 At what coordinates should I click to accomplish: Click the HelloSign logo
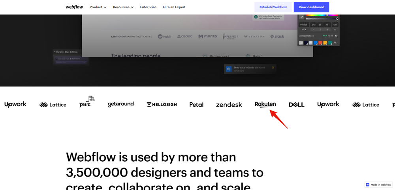coord(162,104)
